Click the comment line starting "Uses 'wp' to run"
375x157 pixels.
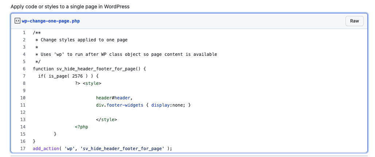(126, 54)
